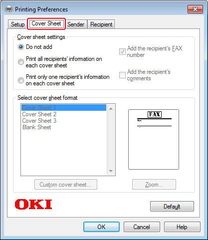
Task: Click the printer icon in title bar
Action: (x=9, y=9)
